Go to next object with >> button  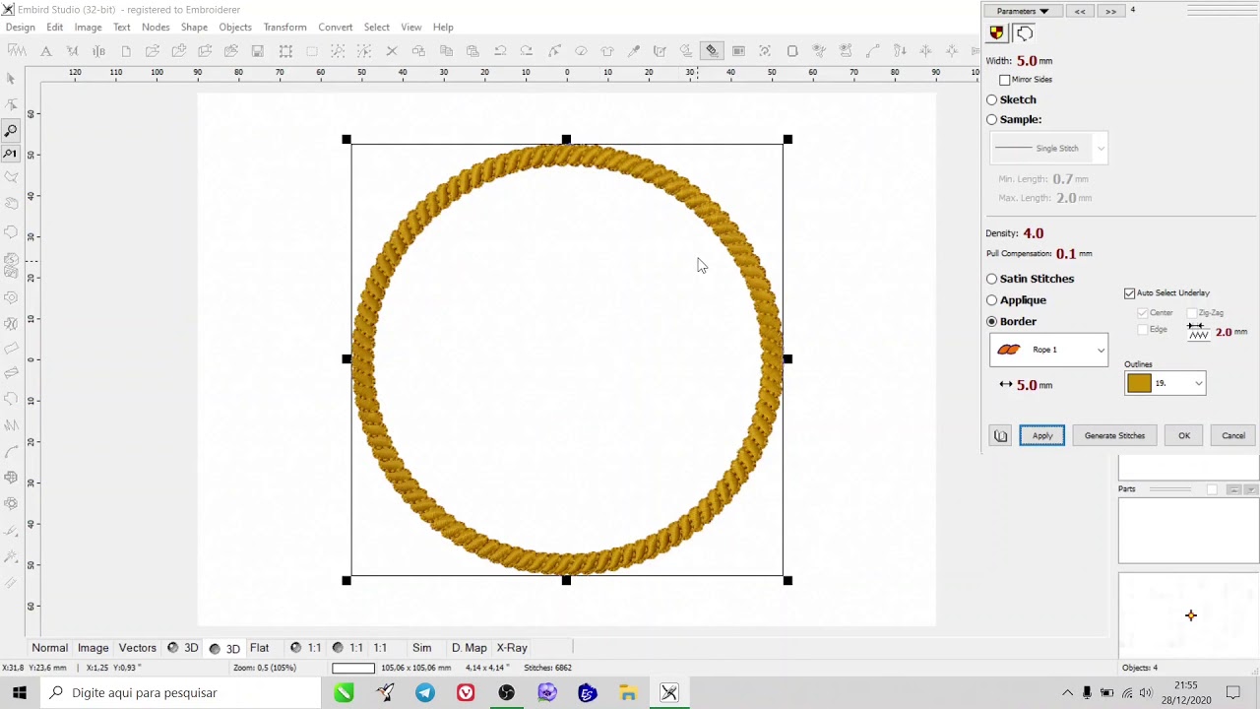tap(1110, 11)
